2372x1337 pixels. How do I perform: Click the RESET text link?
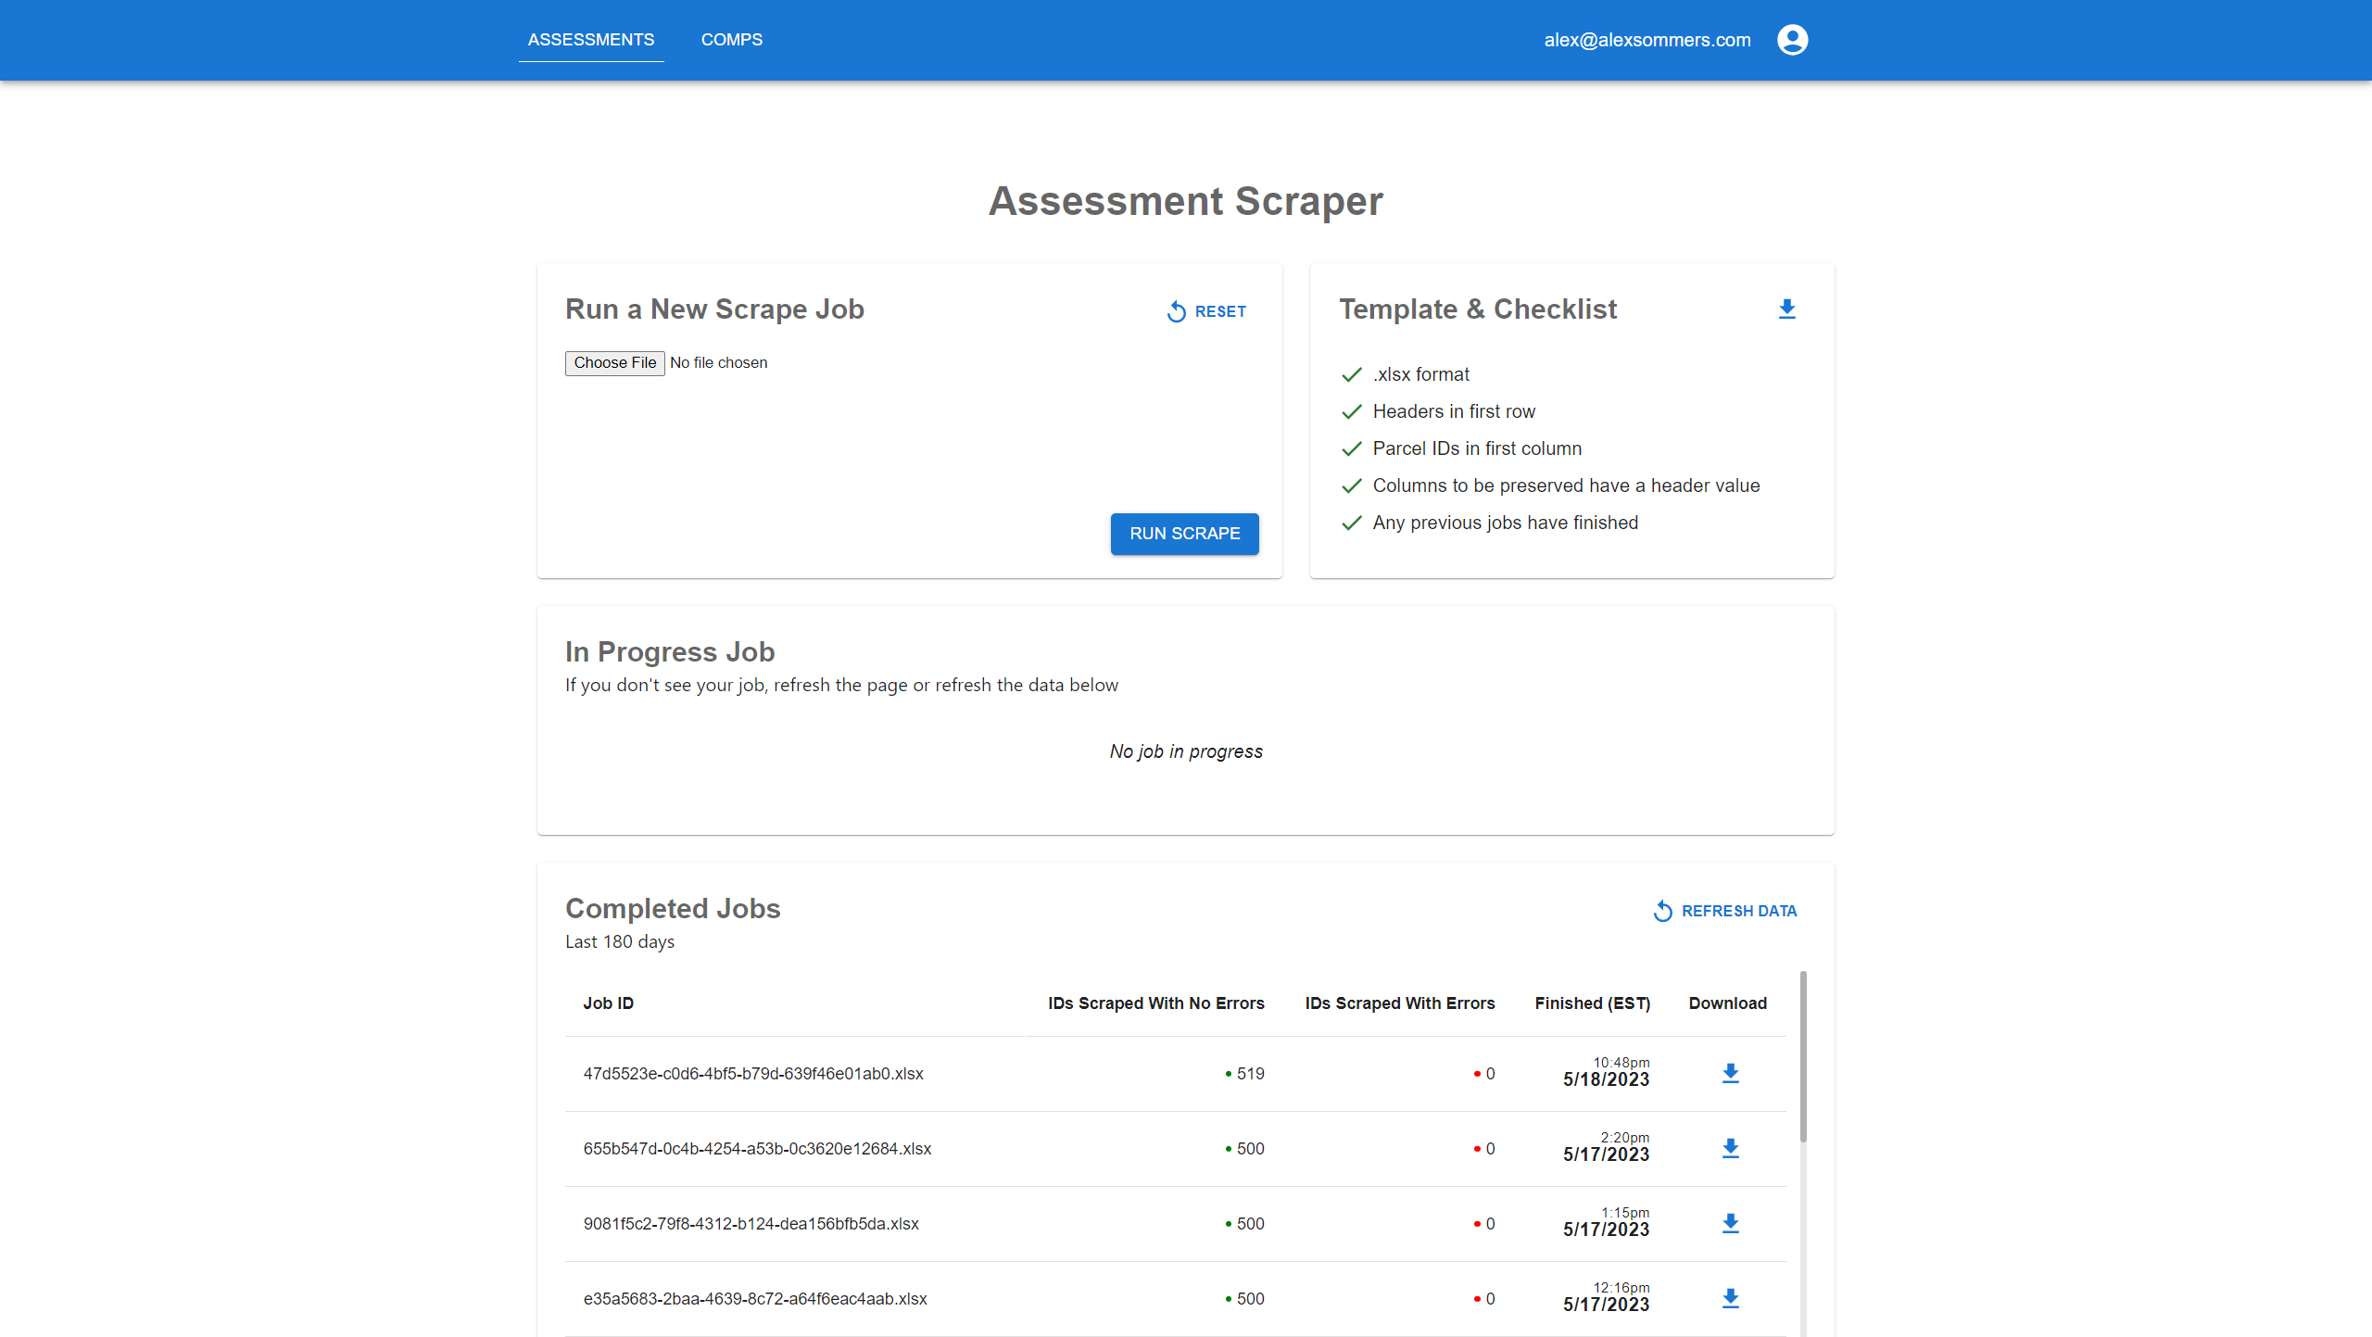pyautogui.click(x=1221, y=311)
